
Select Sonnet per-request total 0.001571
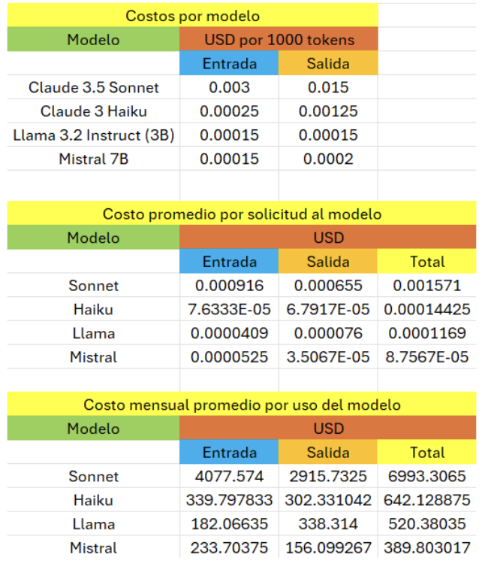(x=427, y=285)
